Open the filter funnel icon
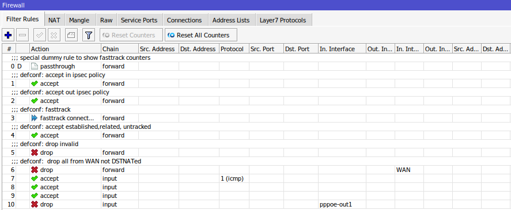The height and width of the screenshot is (210, 511). [x=89, y=35]
